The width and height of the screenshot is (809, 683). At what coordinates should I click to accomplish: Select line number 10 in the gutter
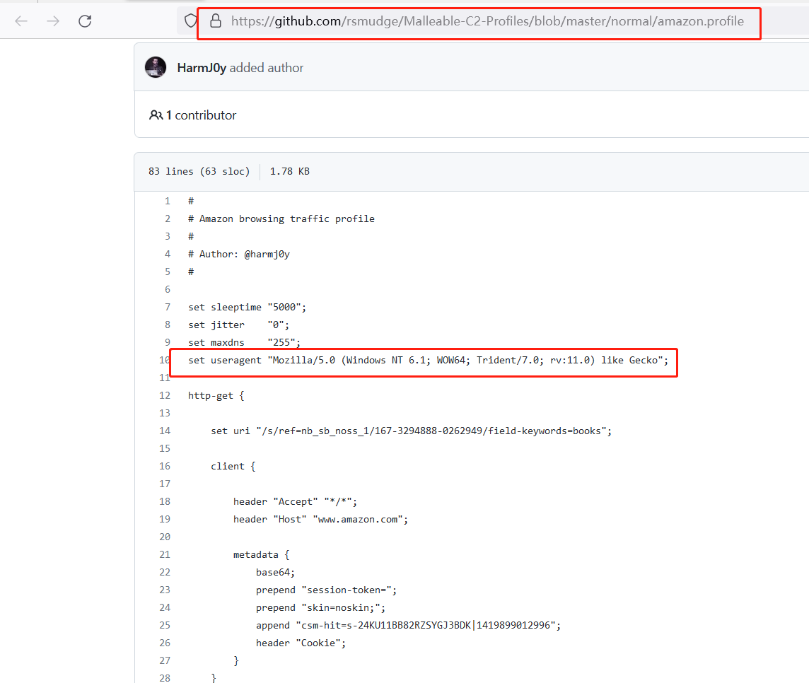pyautogui.click(x=164, y=361)
